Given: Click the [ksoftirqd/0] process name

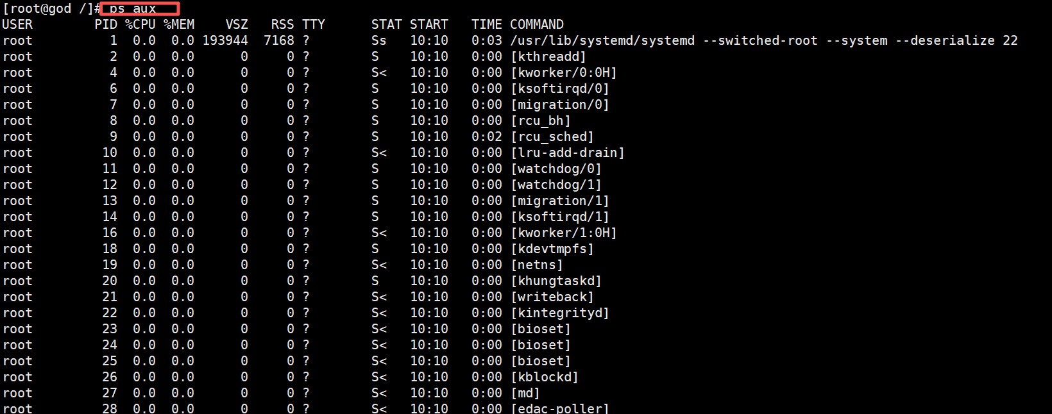Looking at the screenshot, I should [x=560, y=88].
